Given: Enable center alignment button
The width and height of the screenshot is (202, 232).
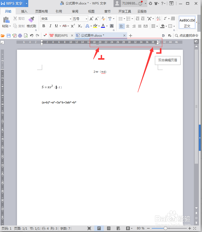Looking at the screenshot, I should [128, 26].
